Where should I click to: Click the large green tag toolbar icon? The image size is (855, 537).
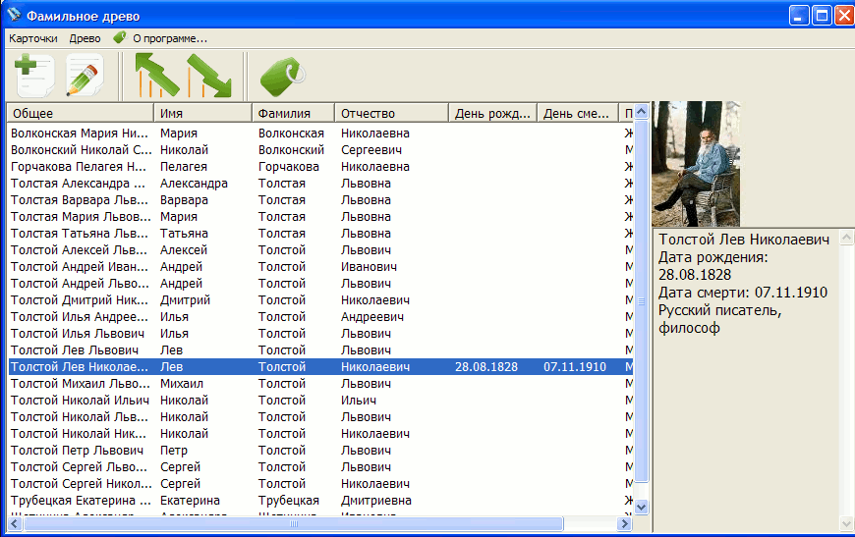(282, 76)
